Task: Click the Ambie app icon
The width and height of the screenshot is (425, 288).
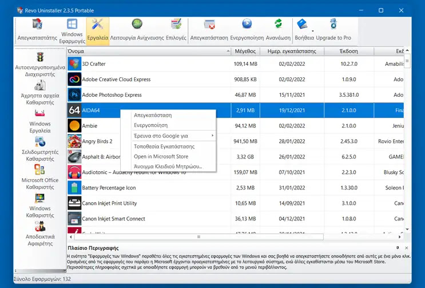Action: (74, 126)
